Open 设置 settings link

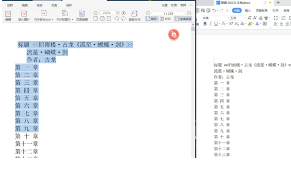[164, 5]
